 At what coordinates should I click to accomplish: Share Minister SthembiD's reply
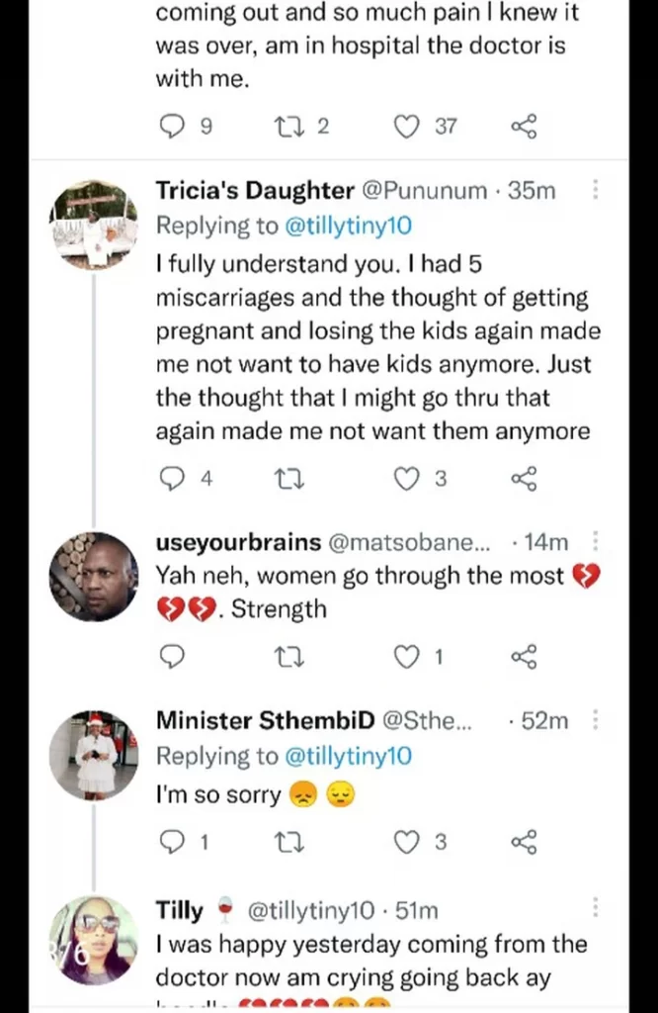(x=524, y=842)
